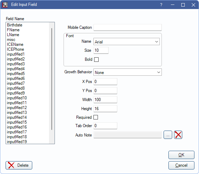Enable the Bold font checkbox
This screenshot has width=199, height=174.
click(96, 59)
